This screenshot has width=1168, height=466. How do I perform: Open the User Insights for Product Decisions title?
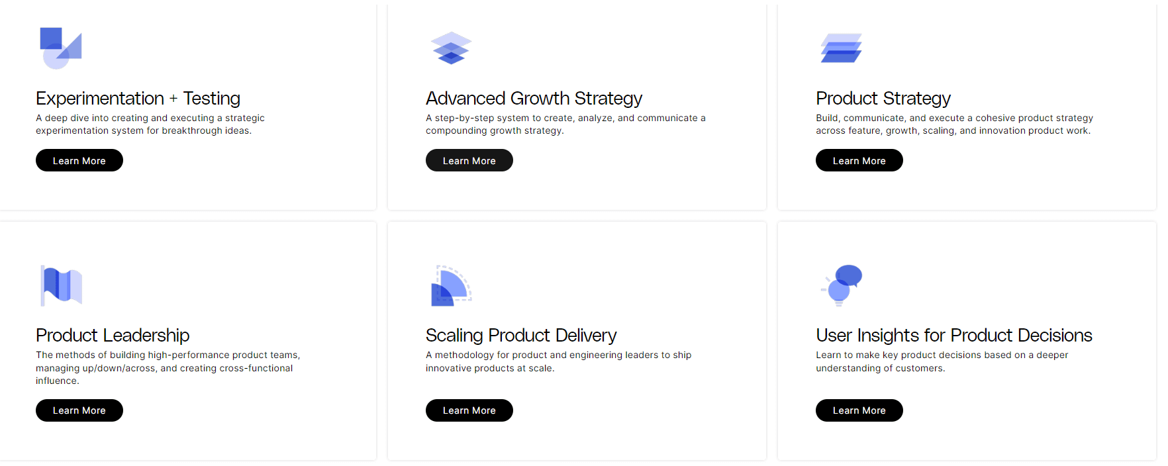953,335
